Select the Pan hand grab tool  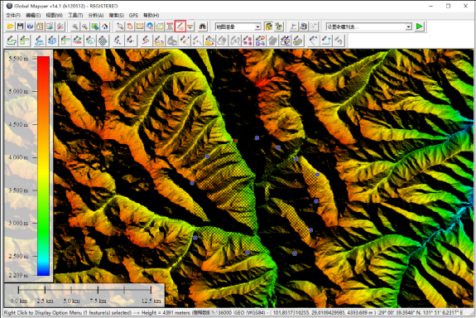click(130, 26)
